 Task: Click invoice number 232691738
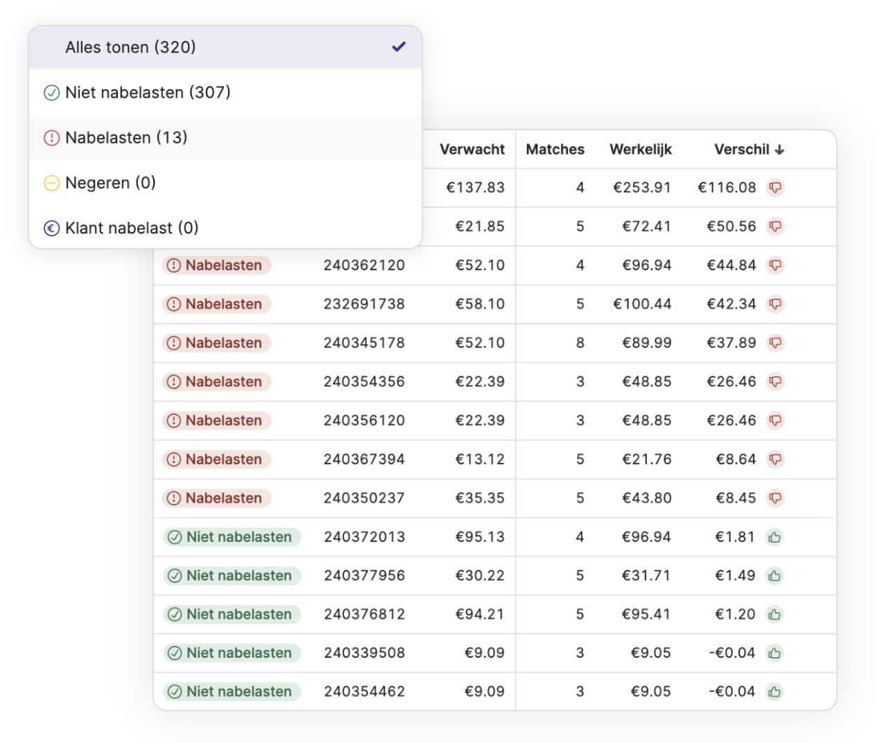click(x=364, y=304)
